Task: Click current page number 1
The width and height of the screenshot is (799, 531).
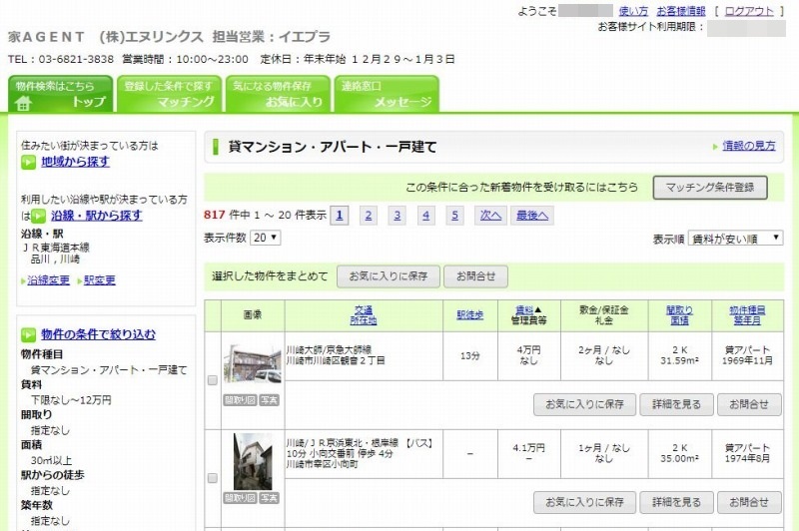Action: click(x=340, y=216)
